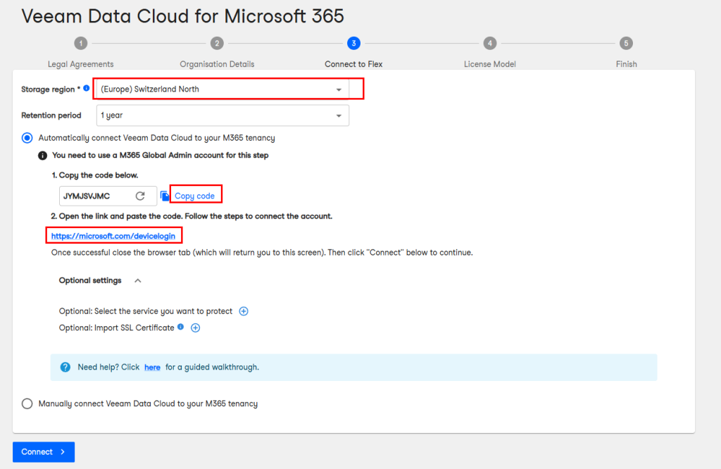Image resolution: width=721 pixels, height=469 pixels.
Task: Open the Retention period dropdown
Action: (222, 115)
